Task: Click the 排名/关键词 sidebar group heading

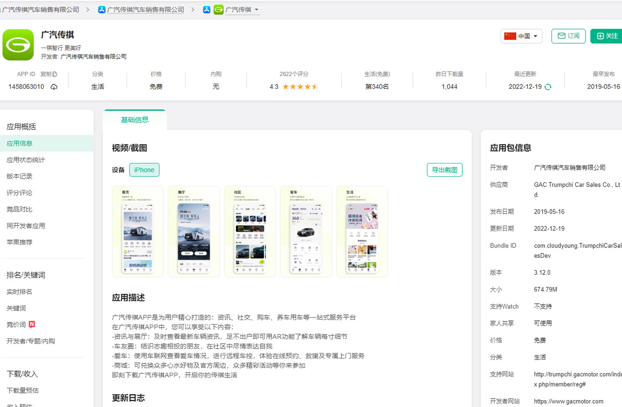Action: [x=26, y=275]
